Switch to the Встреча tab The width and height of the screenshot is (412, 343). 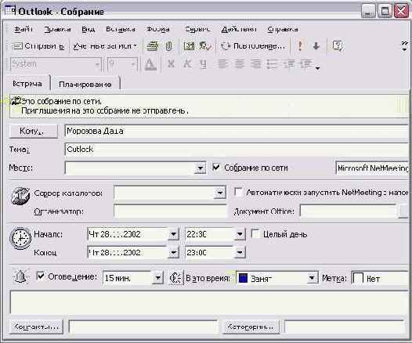click(x=27, y=84)
